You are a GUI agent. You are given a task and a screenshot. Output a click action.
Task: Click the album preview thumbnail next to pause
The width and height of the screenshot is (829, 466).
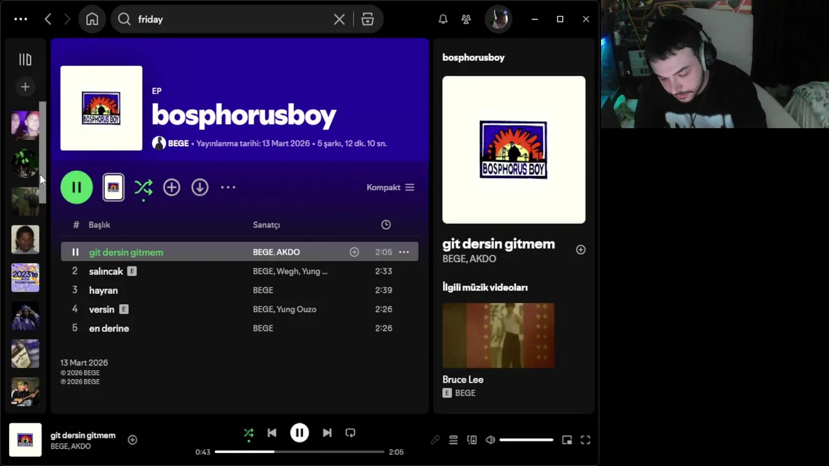click(113, 188)
